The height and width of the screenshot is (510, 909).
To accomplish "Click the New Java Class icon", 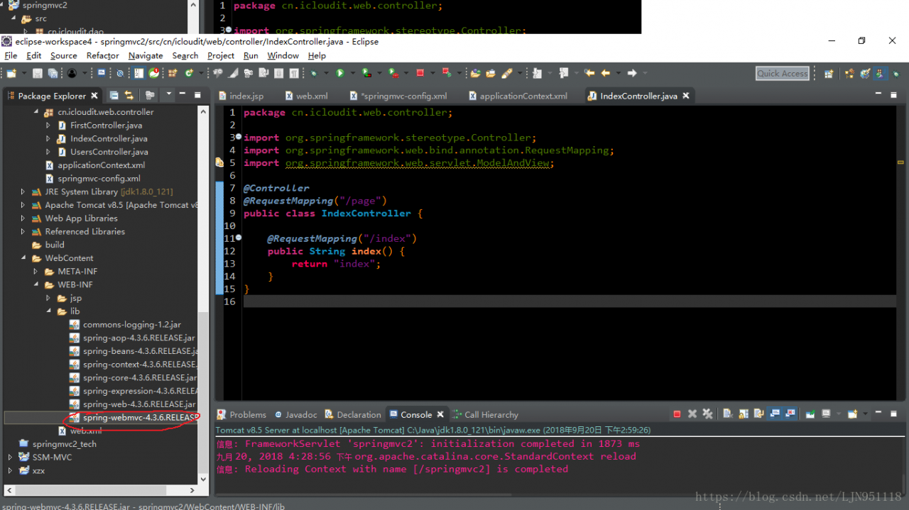I will click(x=189, y=73).
